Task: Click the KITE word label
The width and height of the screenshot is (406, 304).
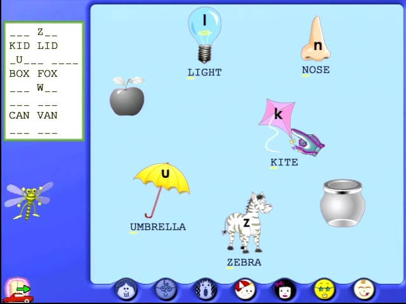Action: tap(284, 162)
